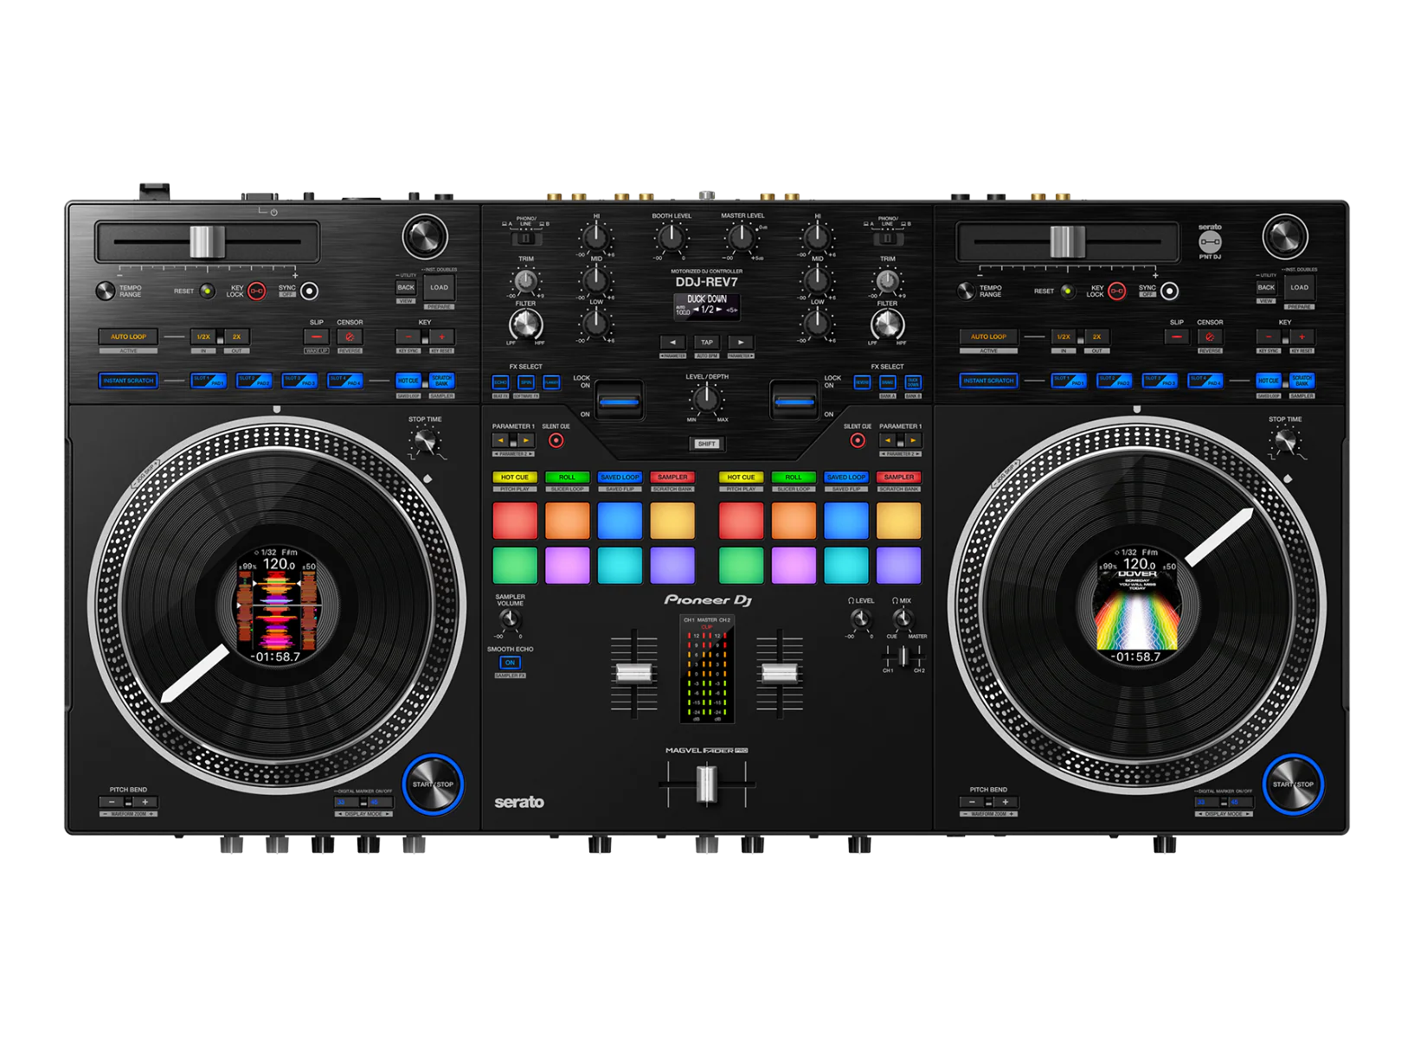Raise the key with right deck Key plus
The image size is (1414, 1038).
coord(1302,336)
